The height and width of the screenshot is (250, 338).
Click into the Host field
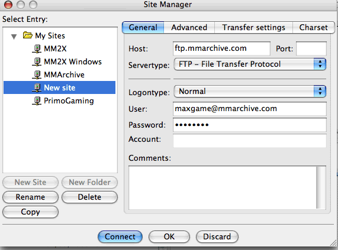click(221, 48)
